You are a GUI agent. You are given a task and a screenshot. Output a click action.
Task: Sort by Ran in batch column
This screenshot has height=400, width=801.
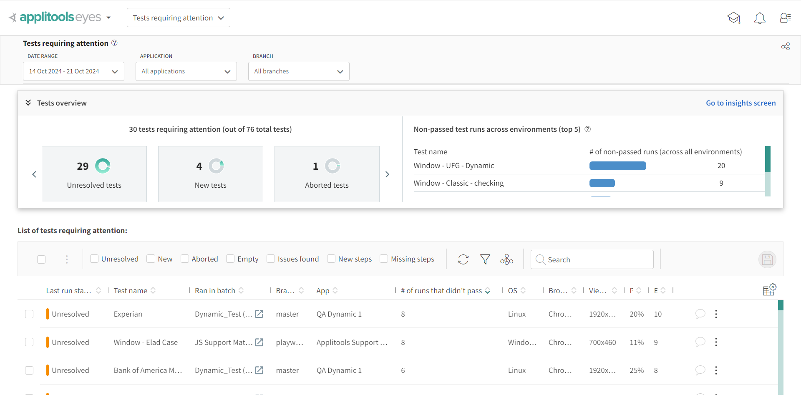(241, 290)
